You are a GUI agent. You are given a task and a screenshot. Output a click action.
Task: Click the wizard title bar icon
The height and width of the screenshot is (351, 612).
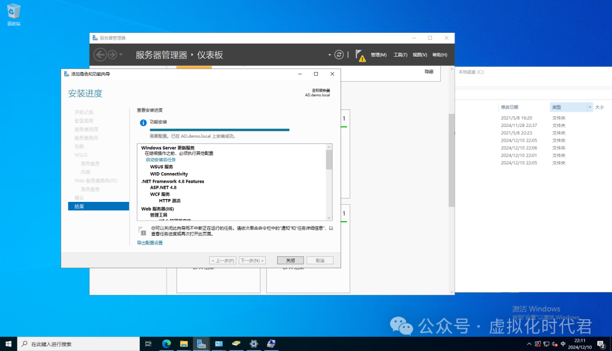click(x=66, y=74)
